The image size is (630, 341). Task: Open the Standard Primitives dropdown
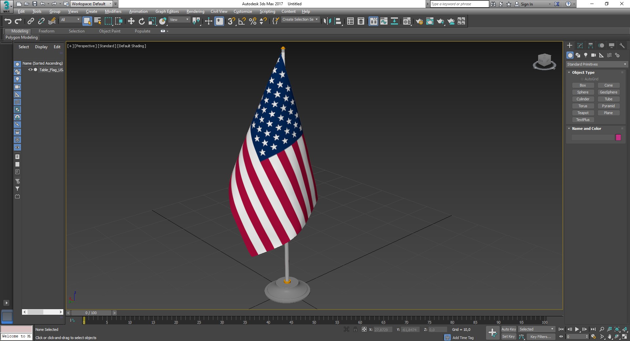point(597,64)
